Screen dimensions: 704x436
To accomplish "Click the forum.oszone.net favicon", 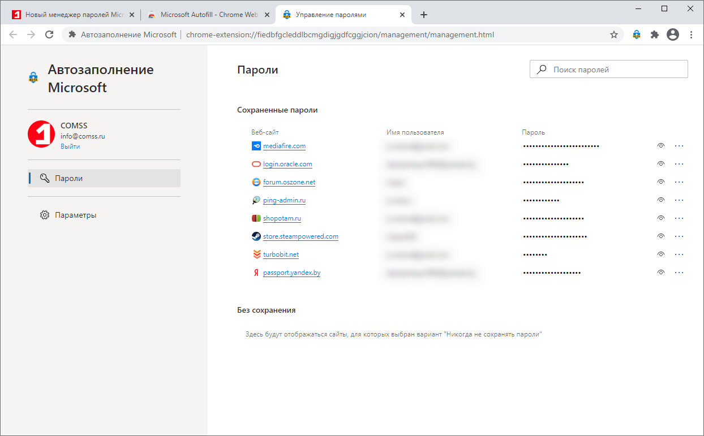I will pyautogui.click(x=256, y=182).
